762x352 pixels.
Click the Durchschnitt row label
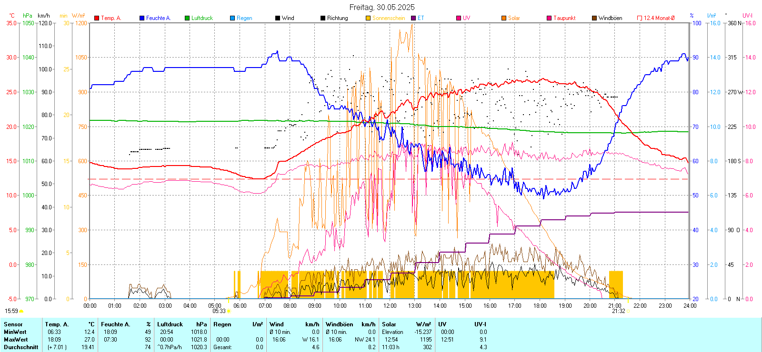[21, 347]
